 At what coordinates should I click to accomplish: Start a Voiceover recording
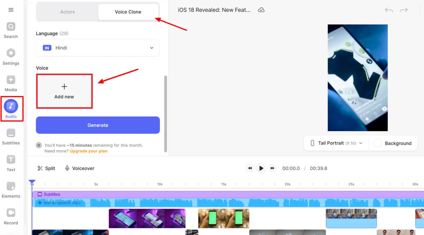click(x=80, y=168)
